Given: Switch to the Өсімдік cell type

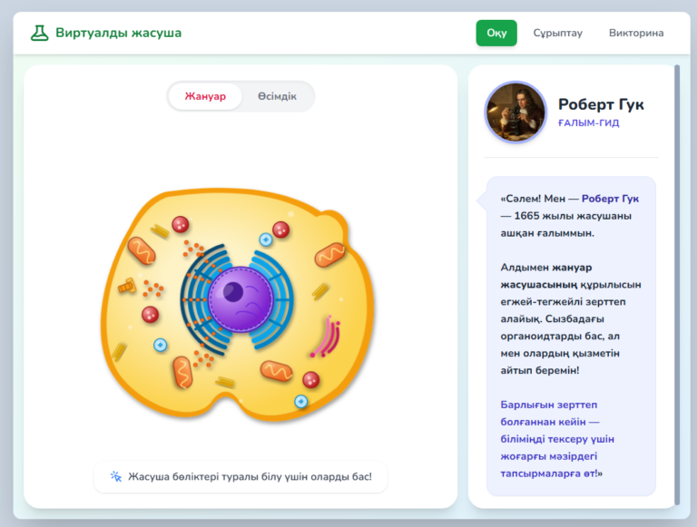Looking at the screenshot, I should [277, 96].
